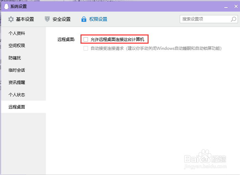This screenshot has width=240, height=175.
Task: Click the QQ penguin logo icon
Action: 6,6
